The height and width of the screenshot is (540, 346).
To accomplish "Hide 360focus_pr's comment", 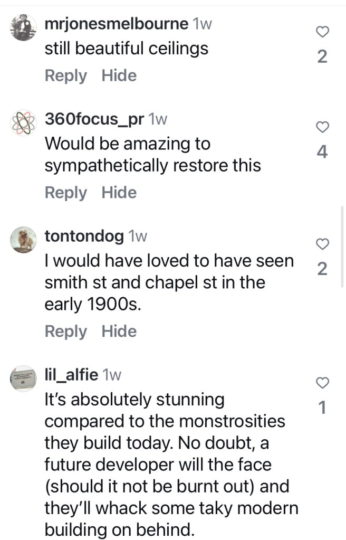I will (x=119, y=193).
